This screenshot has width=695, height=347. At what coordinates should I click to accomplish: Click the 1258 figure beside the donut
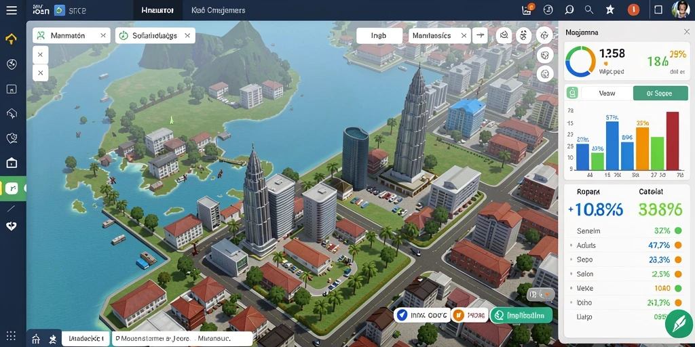[x=612, y=54]
